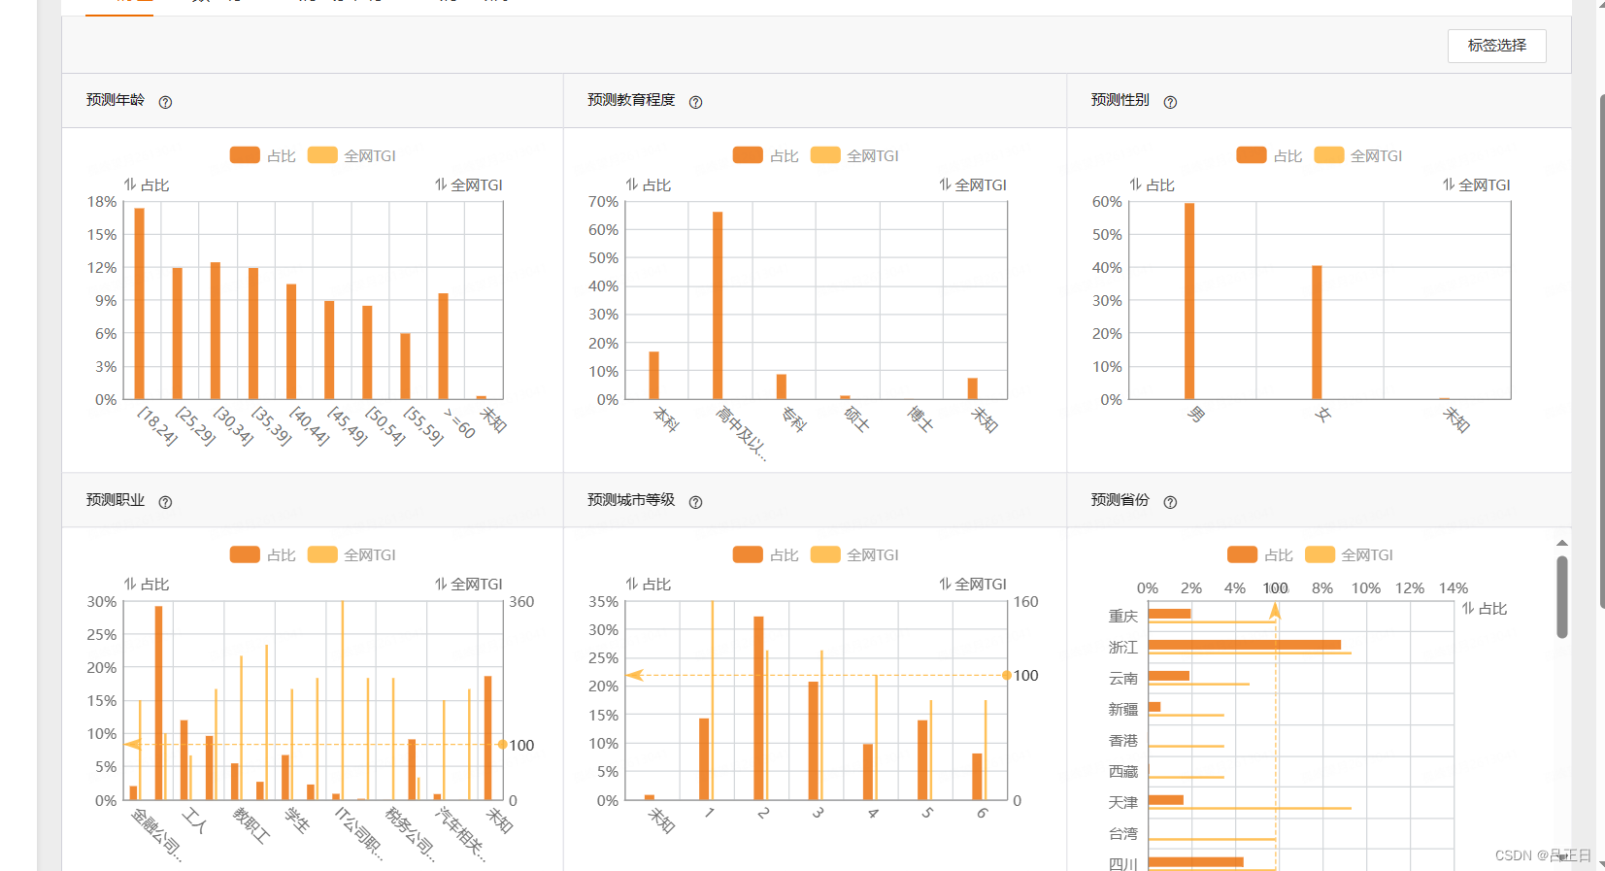Sort age chart by 占比
Screen dimensions: 1605x871
[x=147, y=184]
